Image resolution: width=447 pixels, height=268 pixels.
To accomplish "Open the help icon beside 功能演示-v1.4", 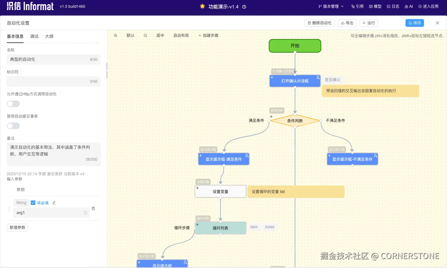I will click(244, 6).
